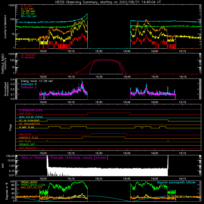Click the ECLIPSE_FLAG label
The height and width of the screenshot is (204, 204).
28,131
